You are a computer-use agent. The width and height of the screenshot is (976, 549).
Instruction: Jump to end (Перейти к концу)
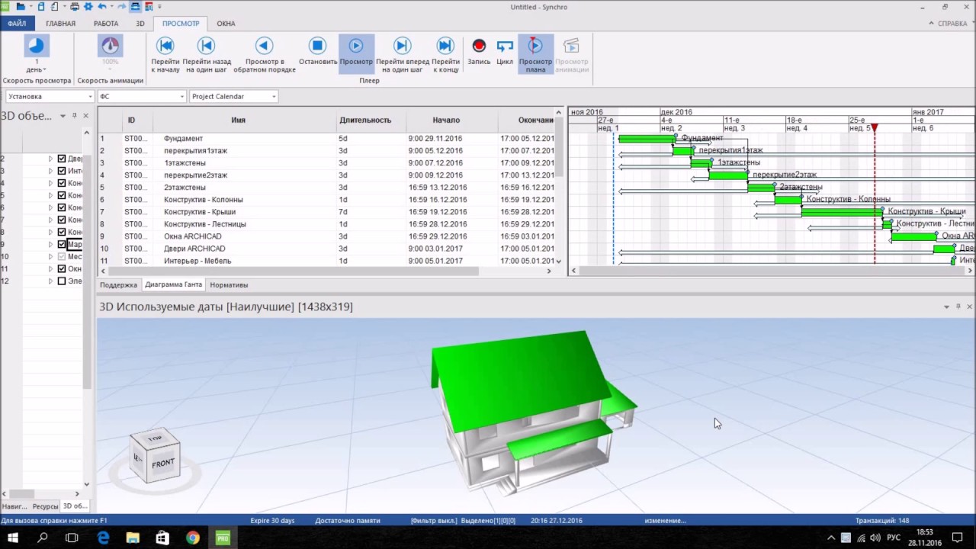(x=445, y=54)
